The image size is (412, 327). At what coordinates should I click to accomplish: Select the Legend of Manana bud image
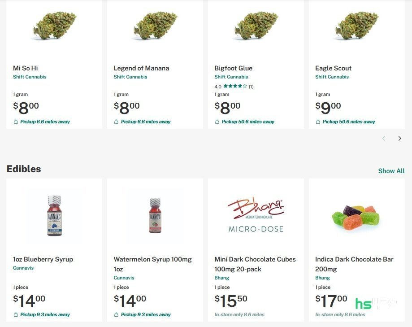click(x=156, y=26)
